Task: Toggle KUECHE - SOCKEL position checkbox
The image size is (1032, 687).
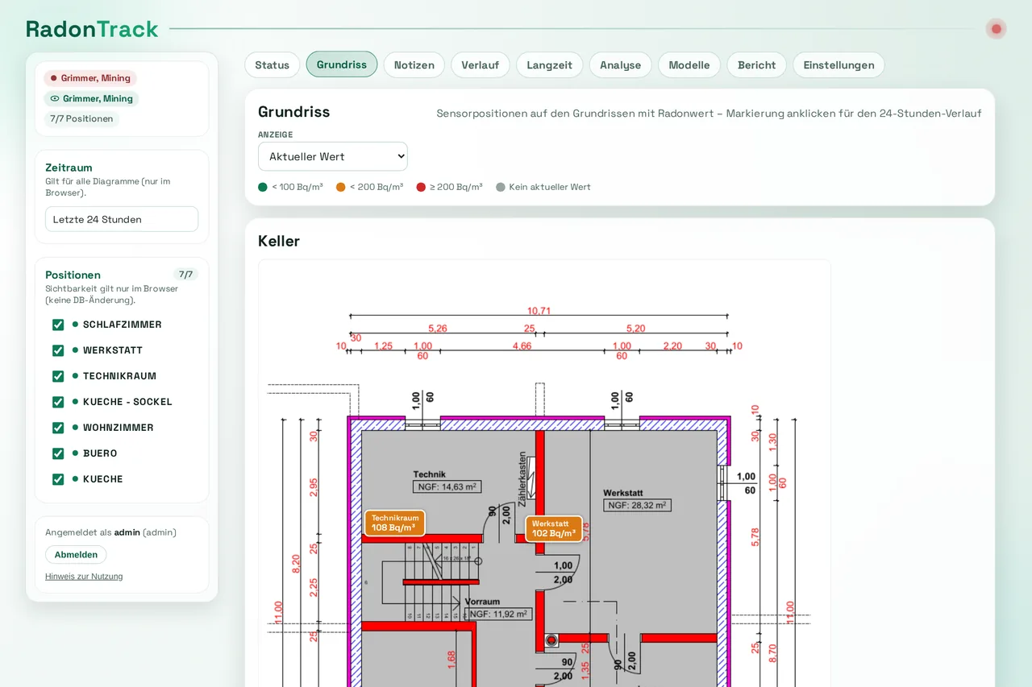Action: coord(58,402)
